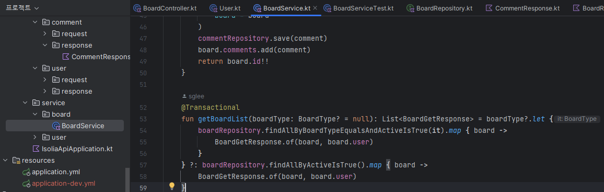Image resolution: width=604 pixels, height=192 pixels.
Task: Click the findAllByActiveIsTrue method call
Action: [x=313, y=165]
